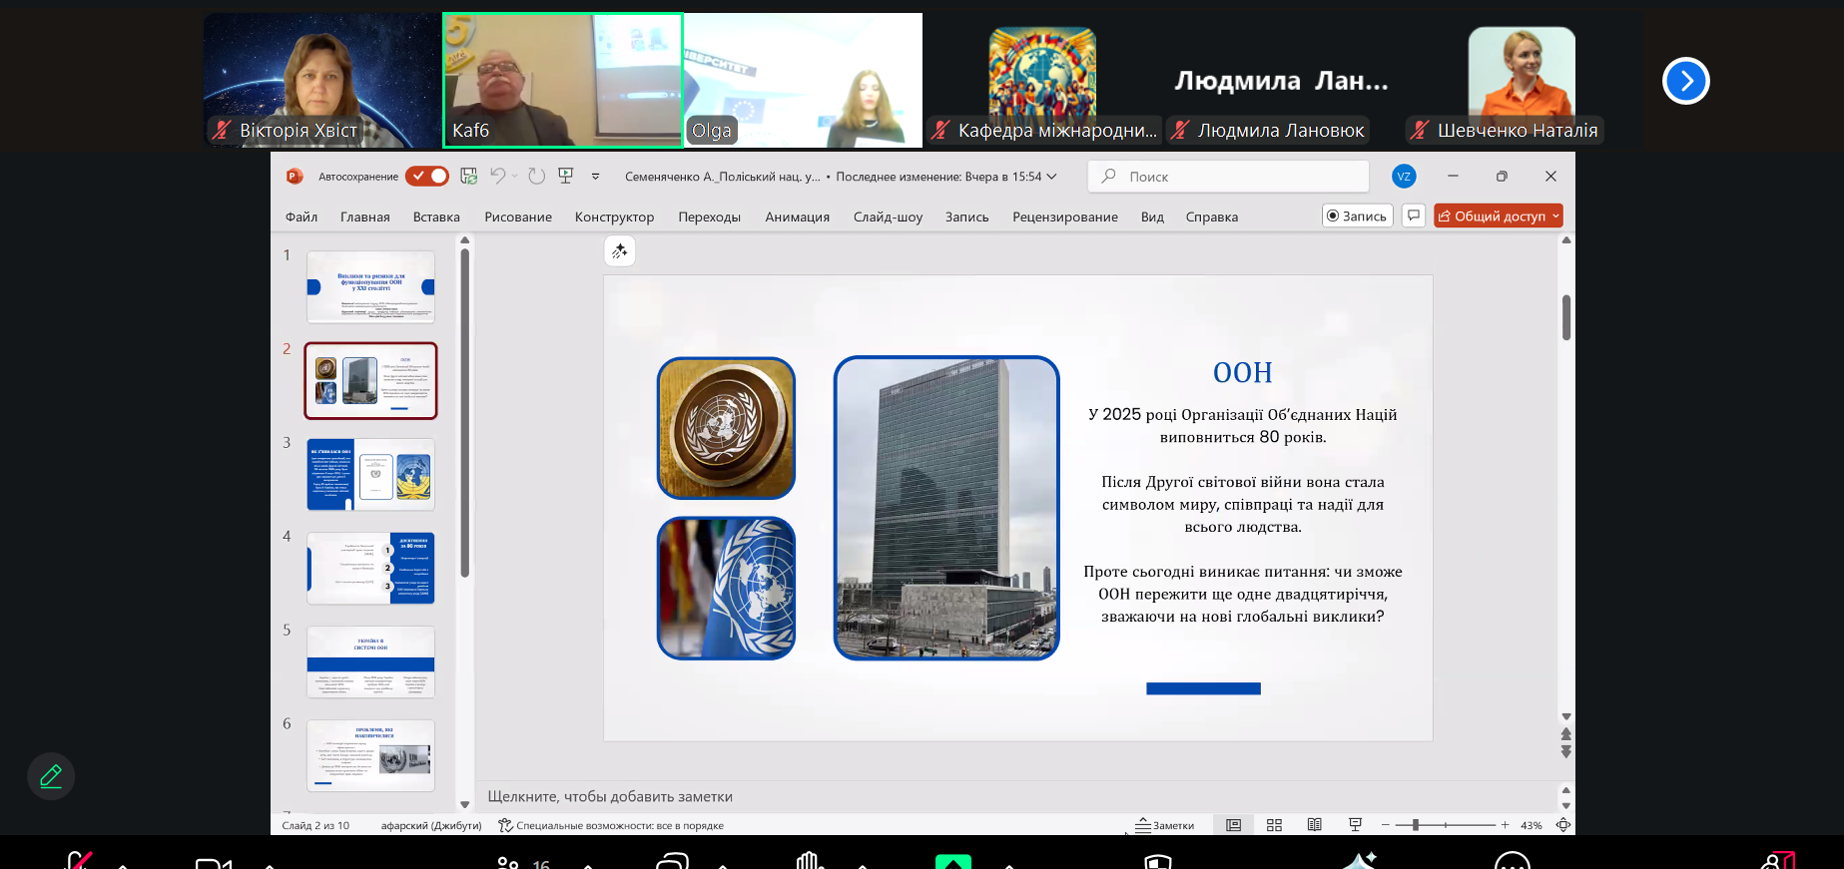Toggle the Заметки notes pane

[x=1164, y=825]
